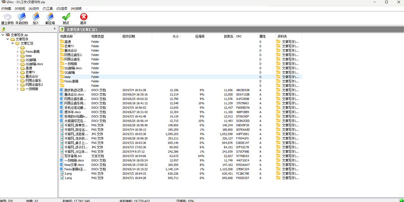This screenshot has height=202, width=404.
Task: Sort by the CRC column header
Action: click(246, 36)
